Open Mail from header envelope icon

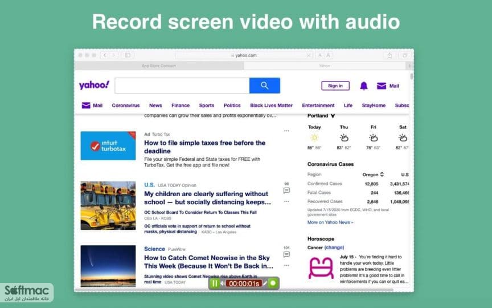tap(381, 86)
